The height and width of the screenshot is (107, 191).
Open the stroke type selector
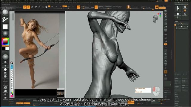coord(5,19)
